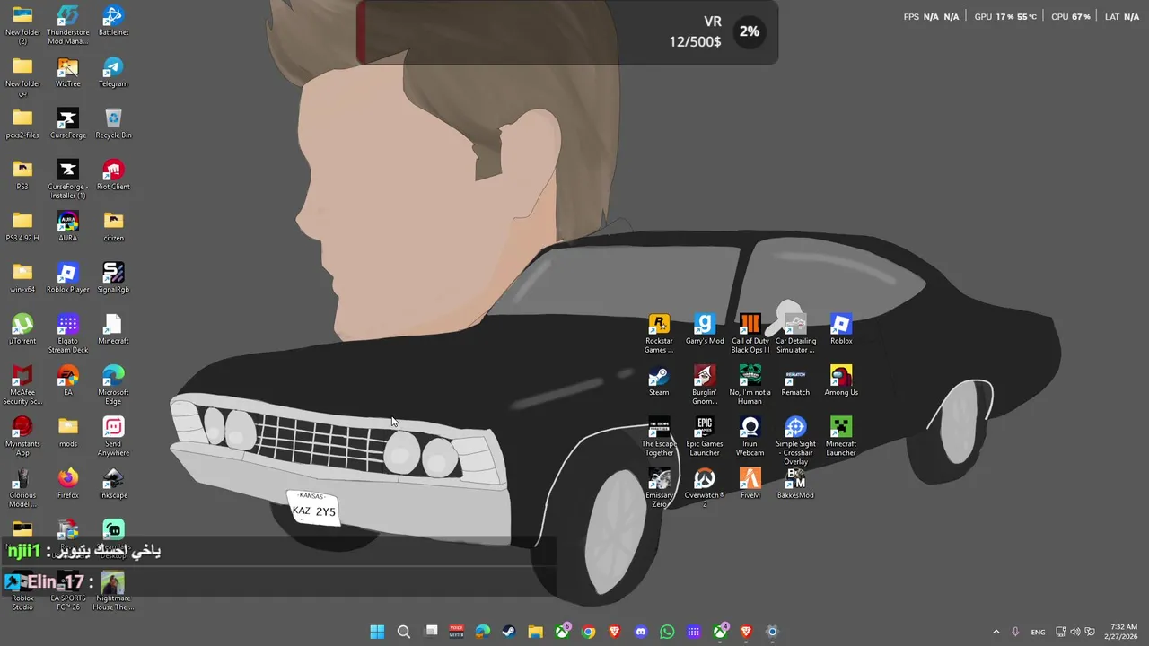The height and width of the screenshot is (646, 1149).
Task: Open the Xbox taskbar icon with badge 6
Action: (562, 632)
